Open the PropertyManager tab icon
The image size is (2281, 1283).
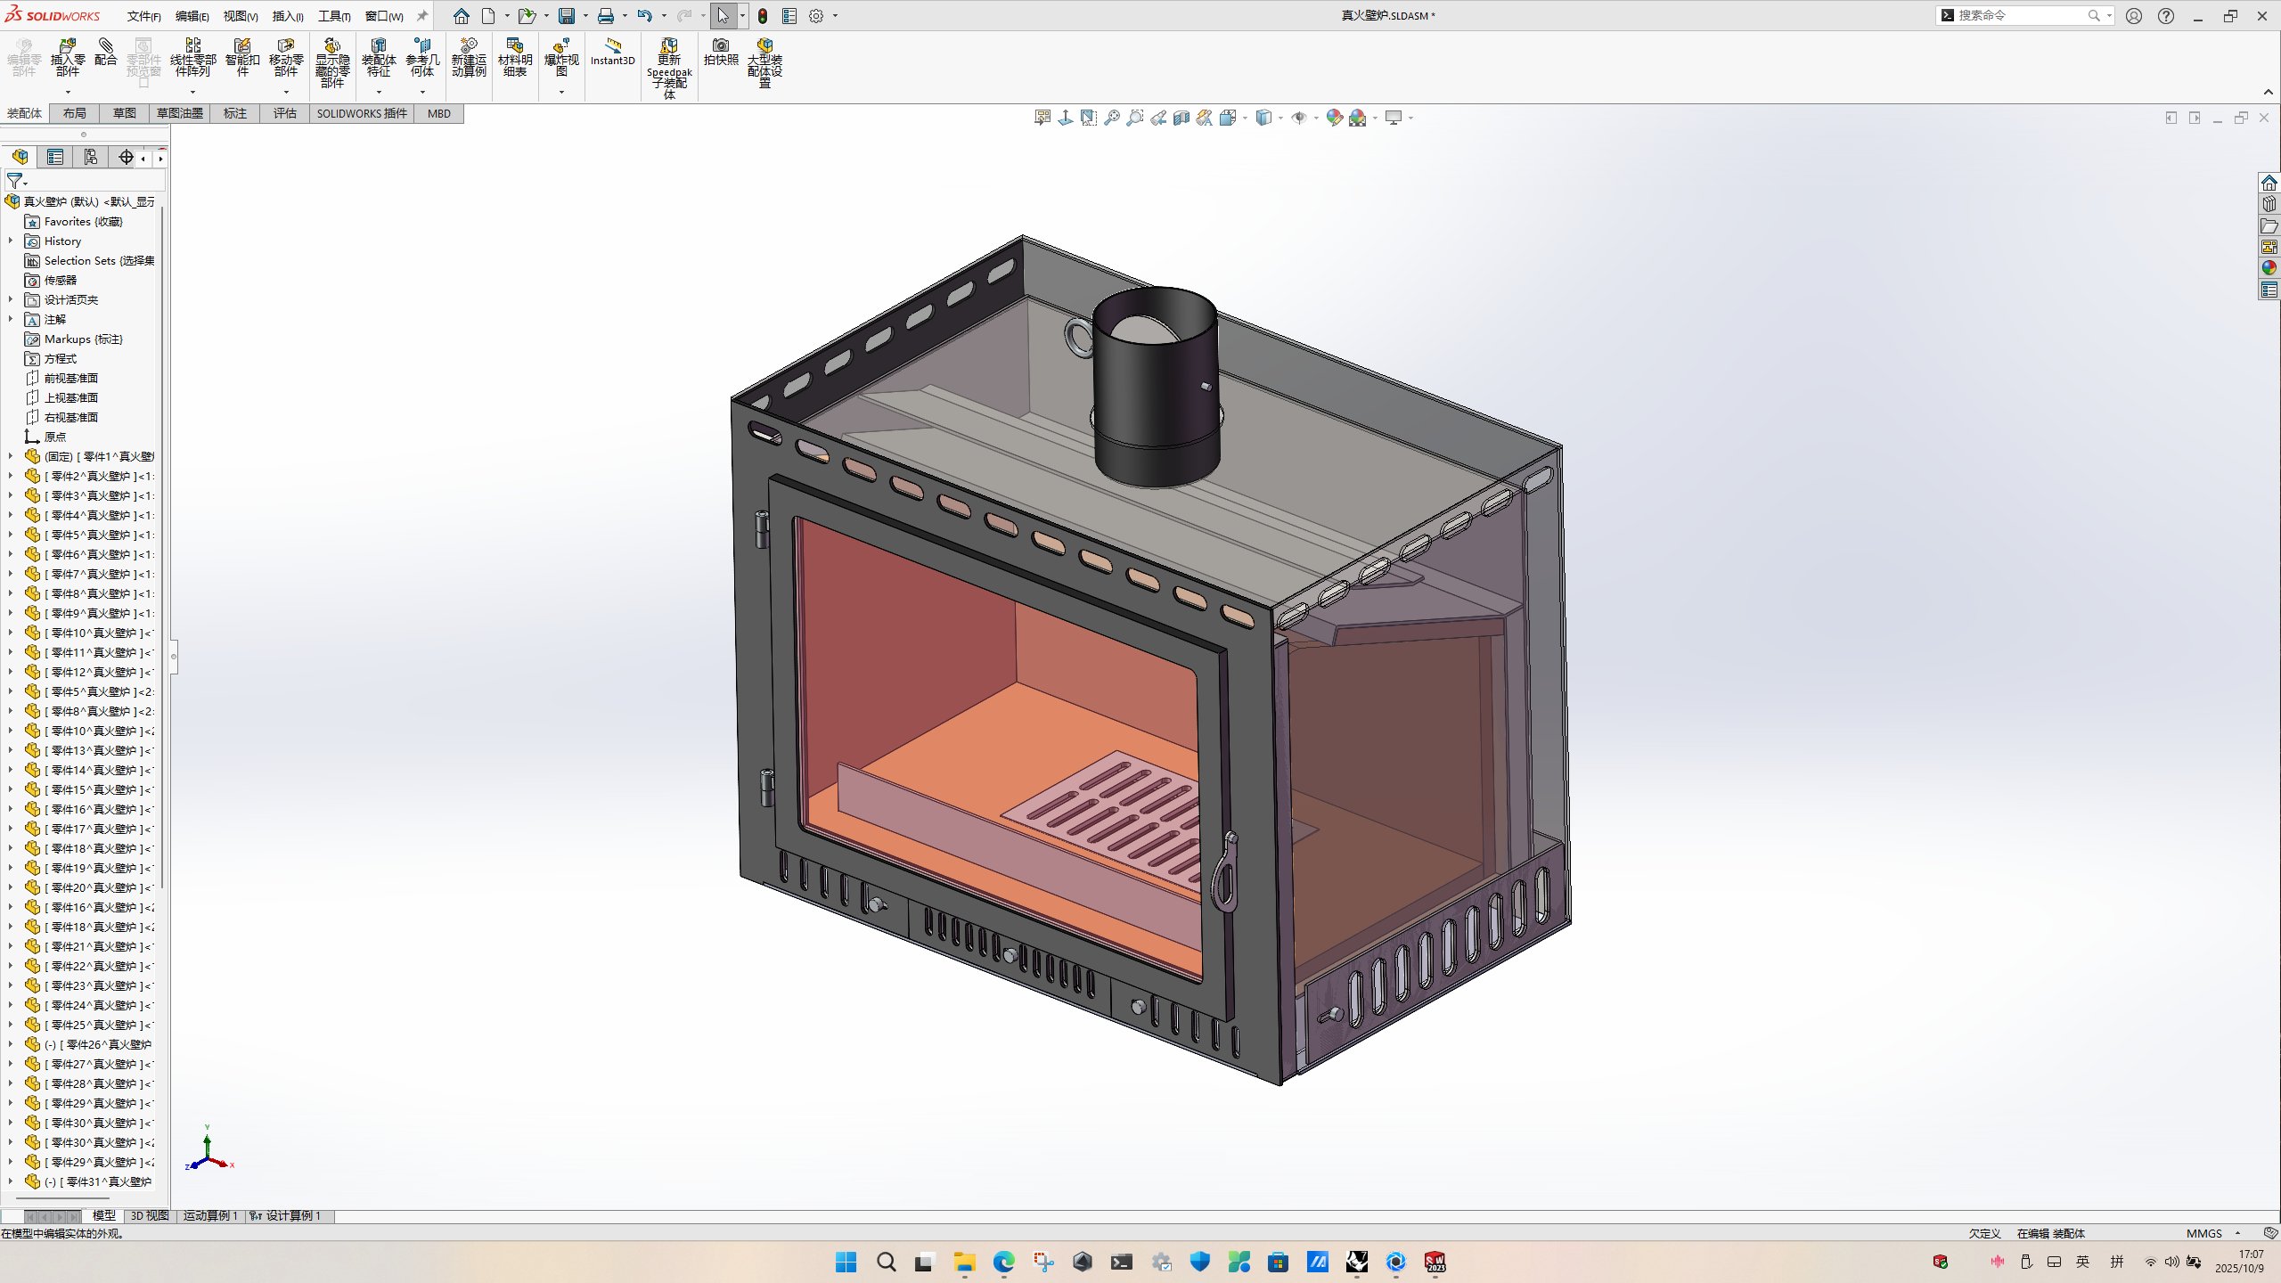(55, 158)
